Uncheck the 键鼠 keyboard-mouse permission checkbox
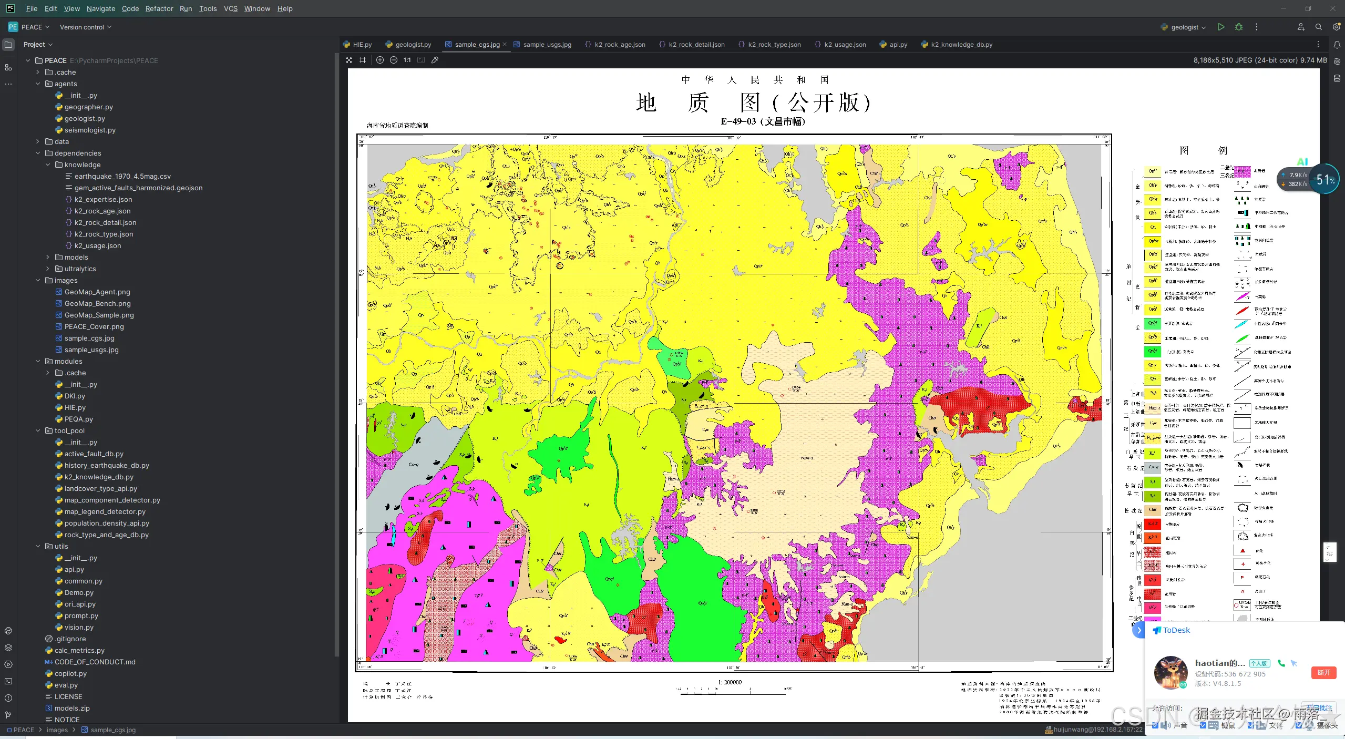The width and height of the screenshot is (1345, 739). 1203,725
